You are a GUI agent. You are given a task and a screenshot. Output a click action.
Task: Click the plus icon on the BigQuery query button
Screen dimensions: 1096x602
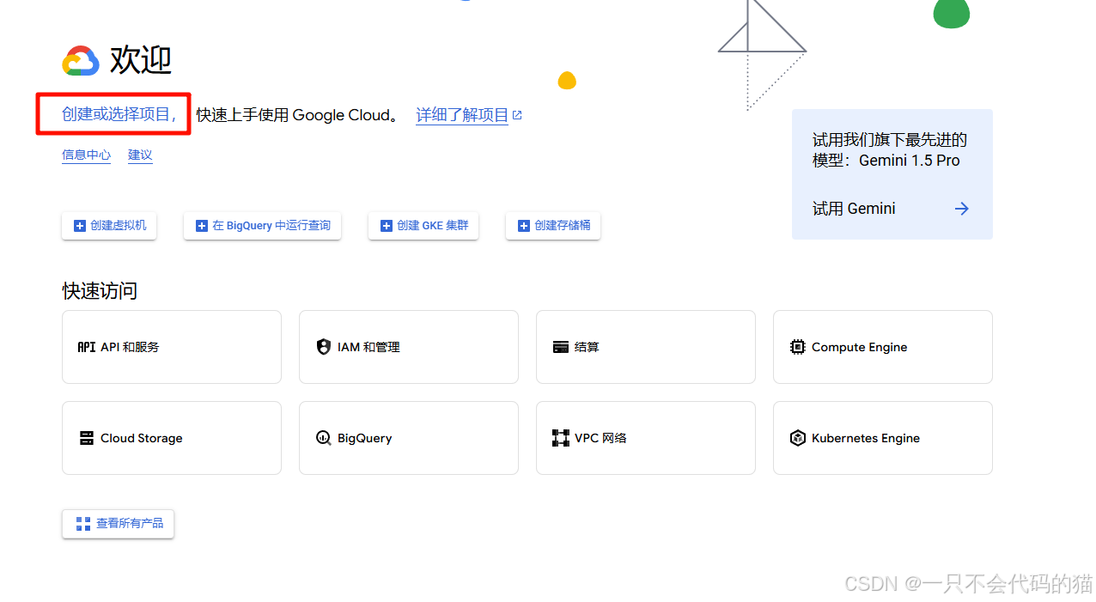coord(202,226)
